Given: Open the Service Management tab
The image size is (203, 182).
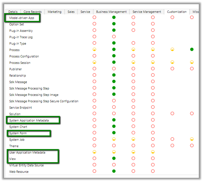Looking at the screenshot, I should click(x=146, y=12).
